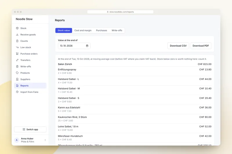The width and height of the screenshot is (232, 154).
Task: Open Stock in the sidebar
Action: [30, 28]
